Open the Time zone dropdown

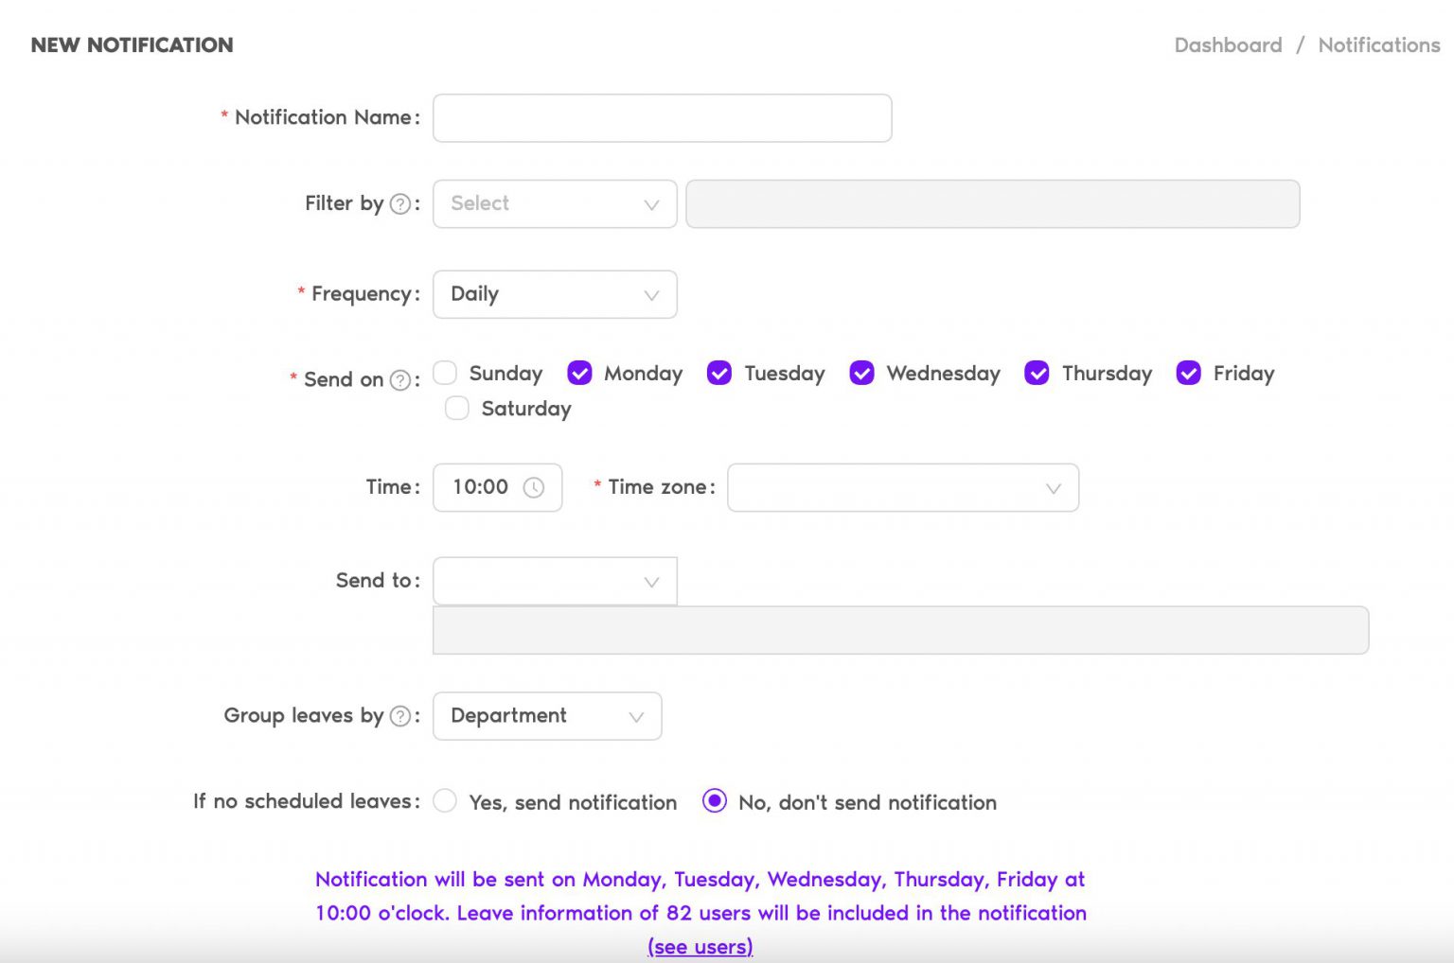tap(902, 487)
